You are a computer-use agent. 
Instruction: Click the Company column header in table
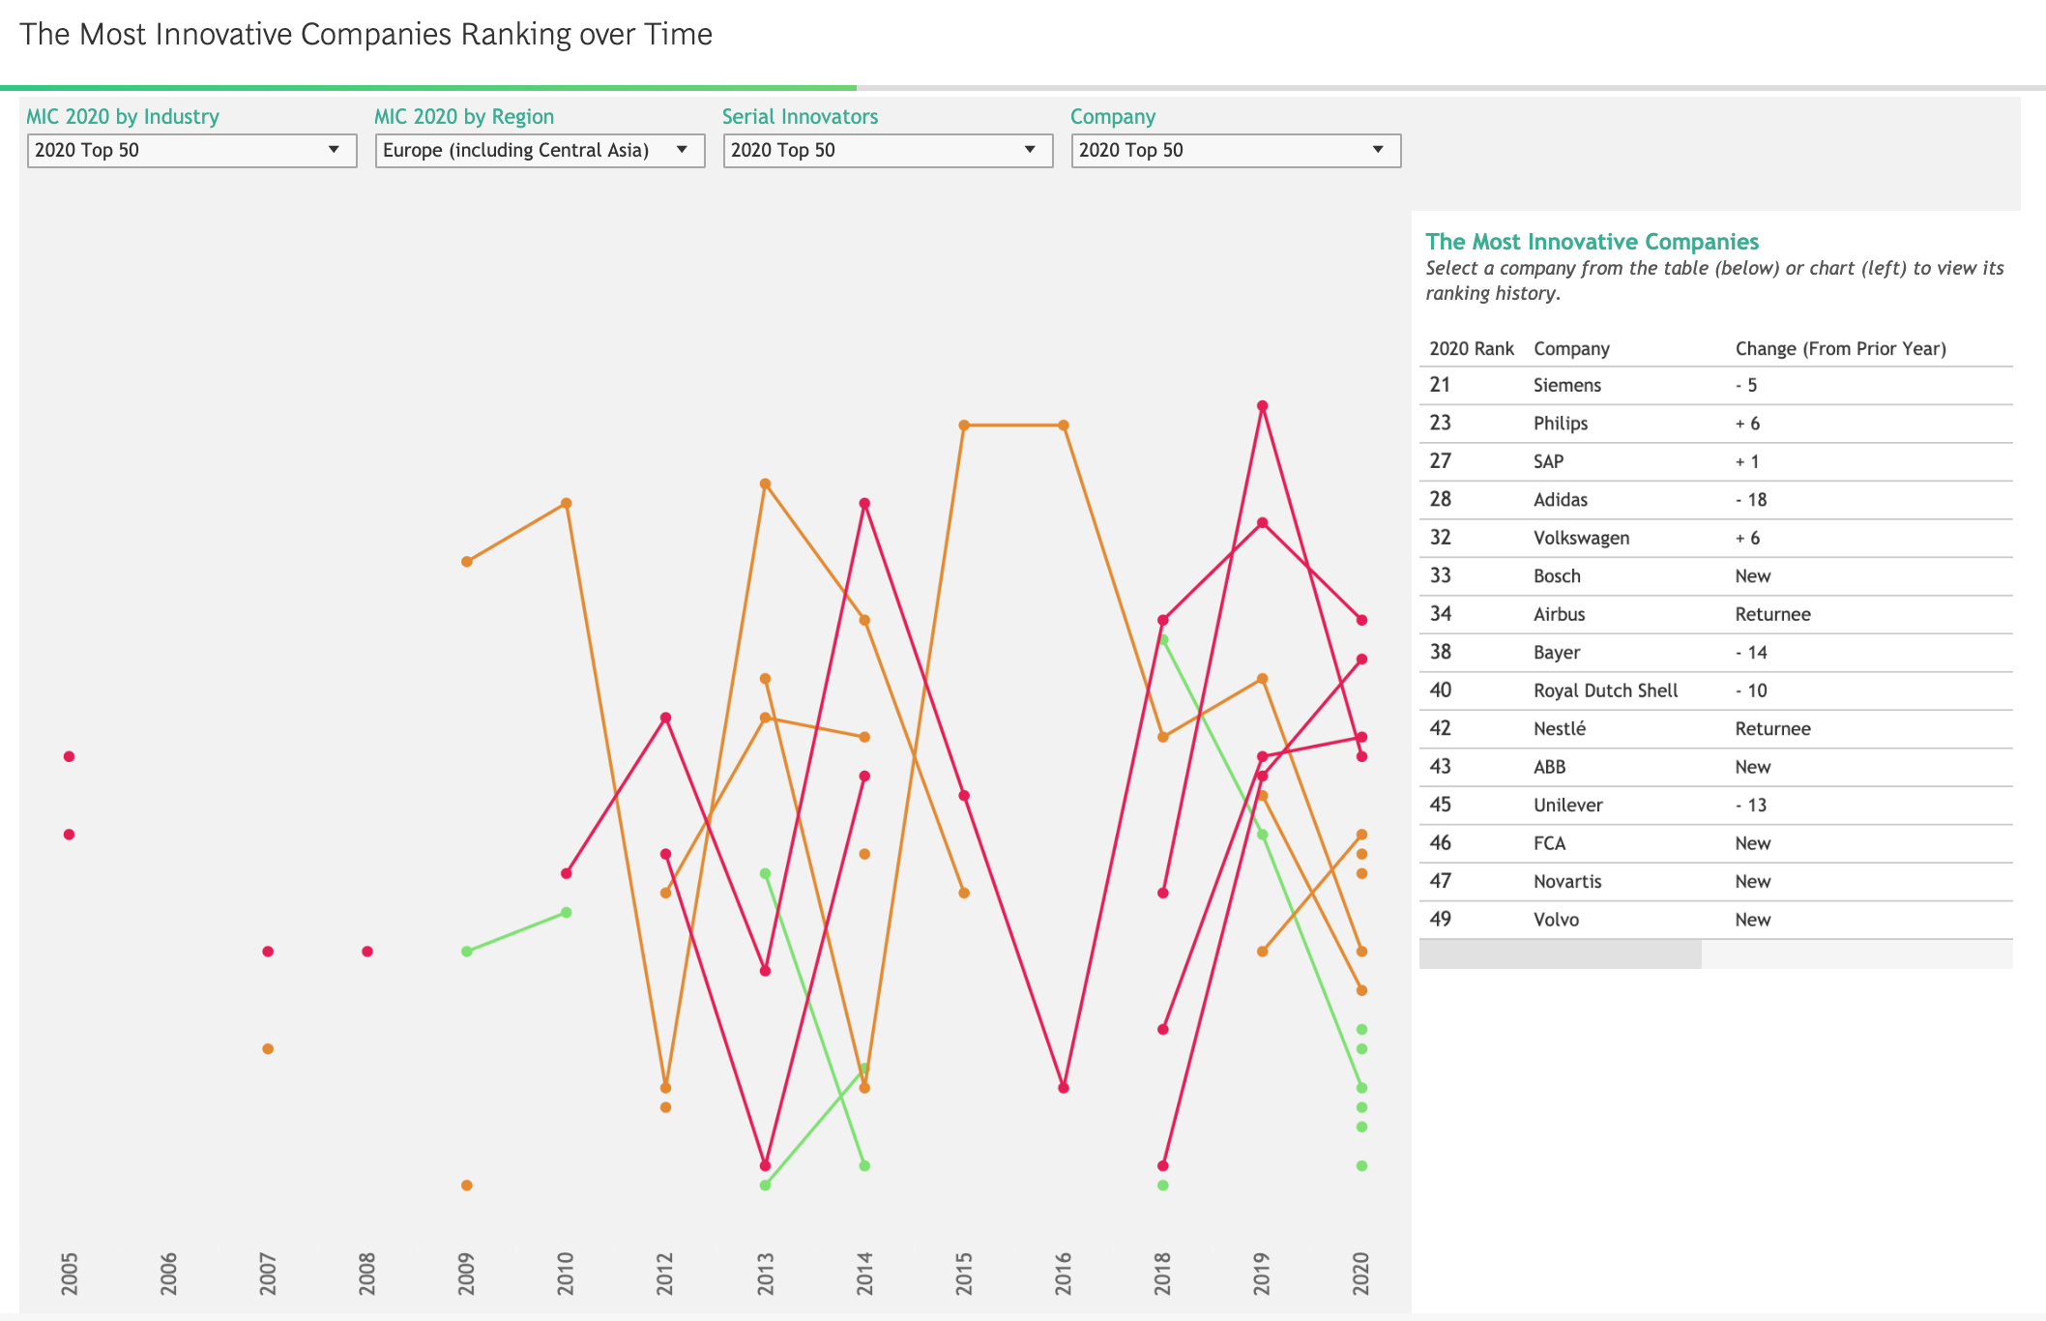coord(1571,349)
